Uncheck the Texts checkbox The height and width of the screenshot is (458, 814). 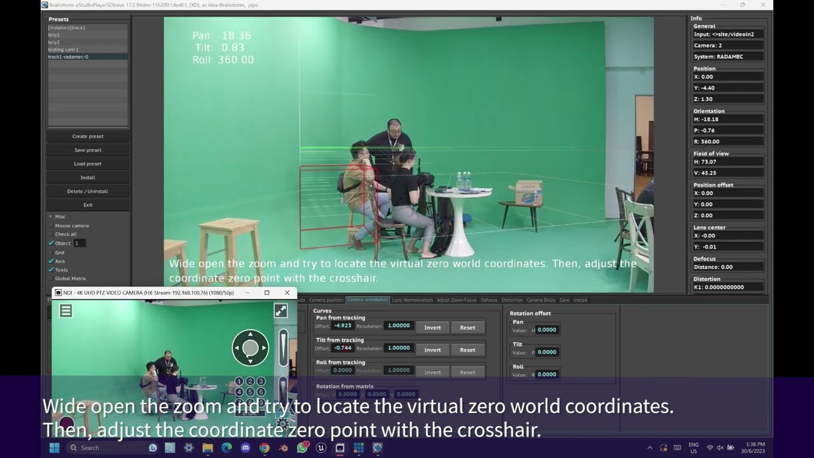51,270
